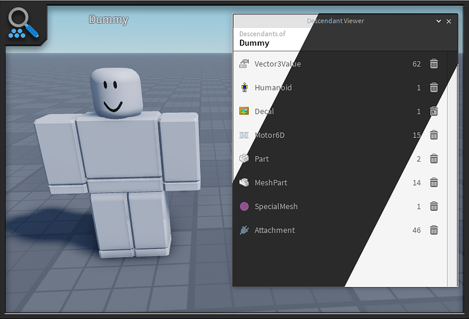Image resolution: width=469 pixels, height=319 pixels.
Task: Click the purple SpecialMesh icon
Action: click(244, 206)
